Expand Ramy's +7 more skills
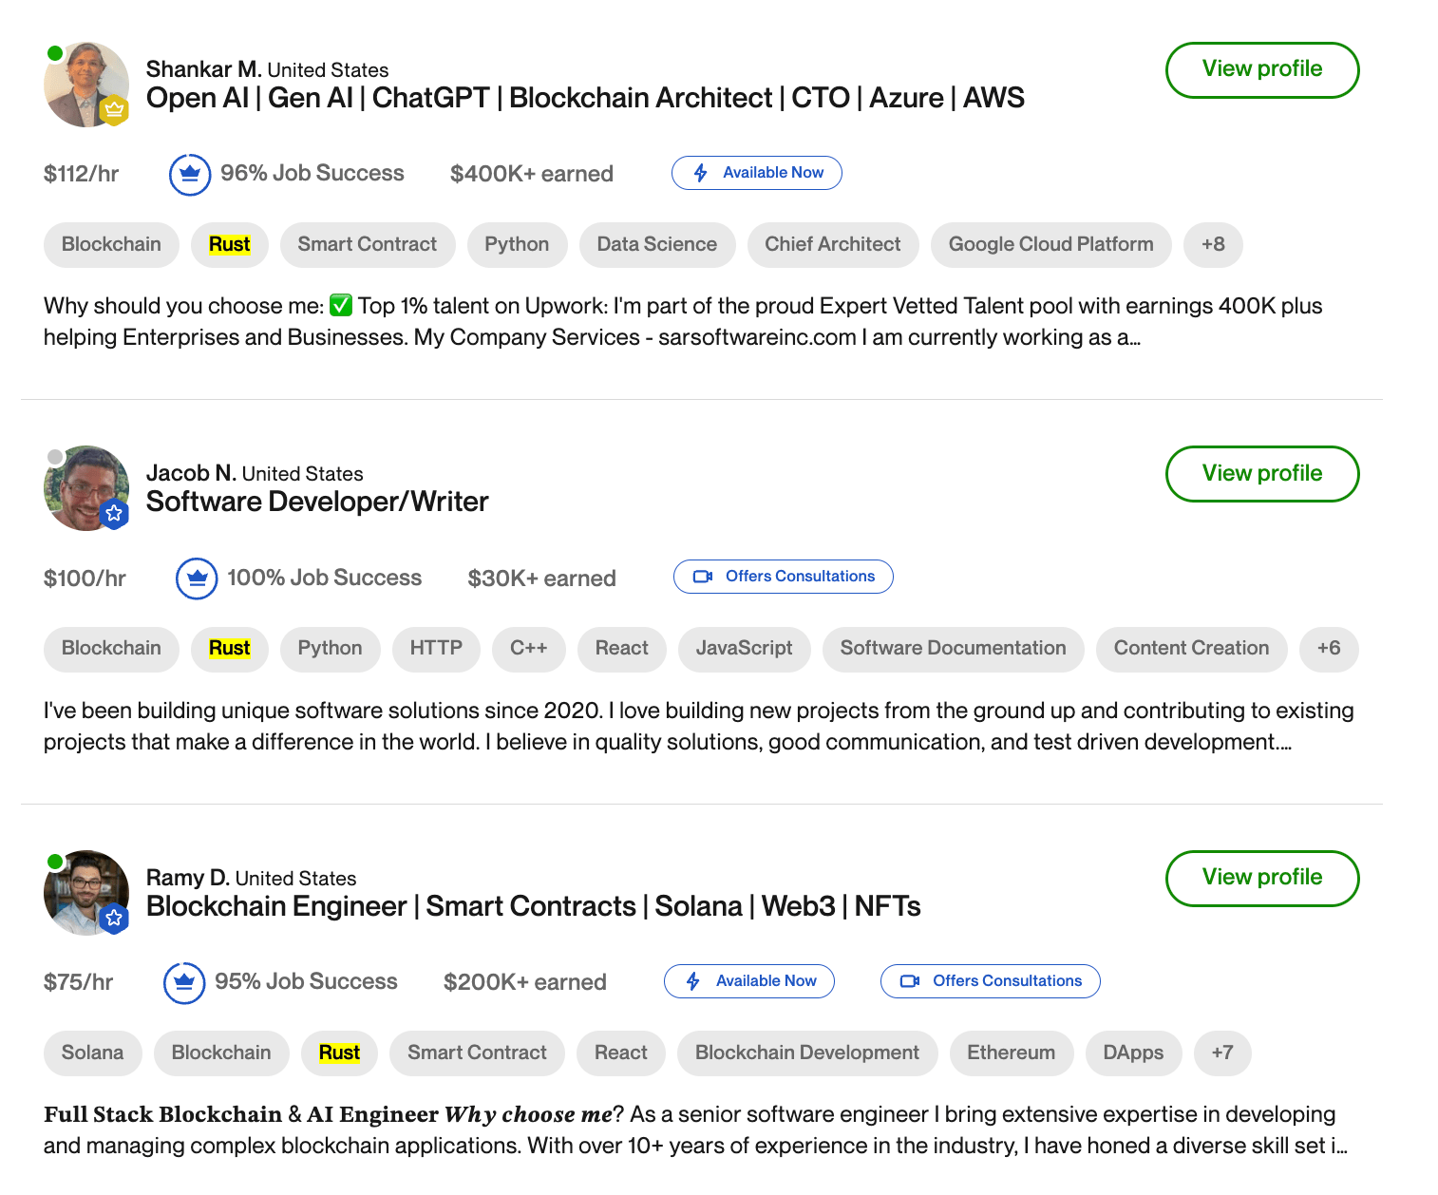The image size is (1438, 1195). 1221,1053
